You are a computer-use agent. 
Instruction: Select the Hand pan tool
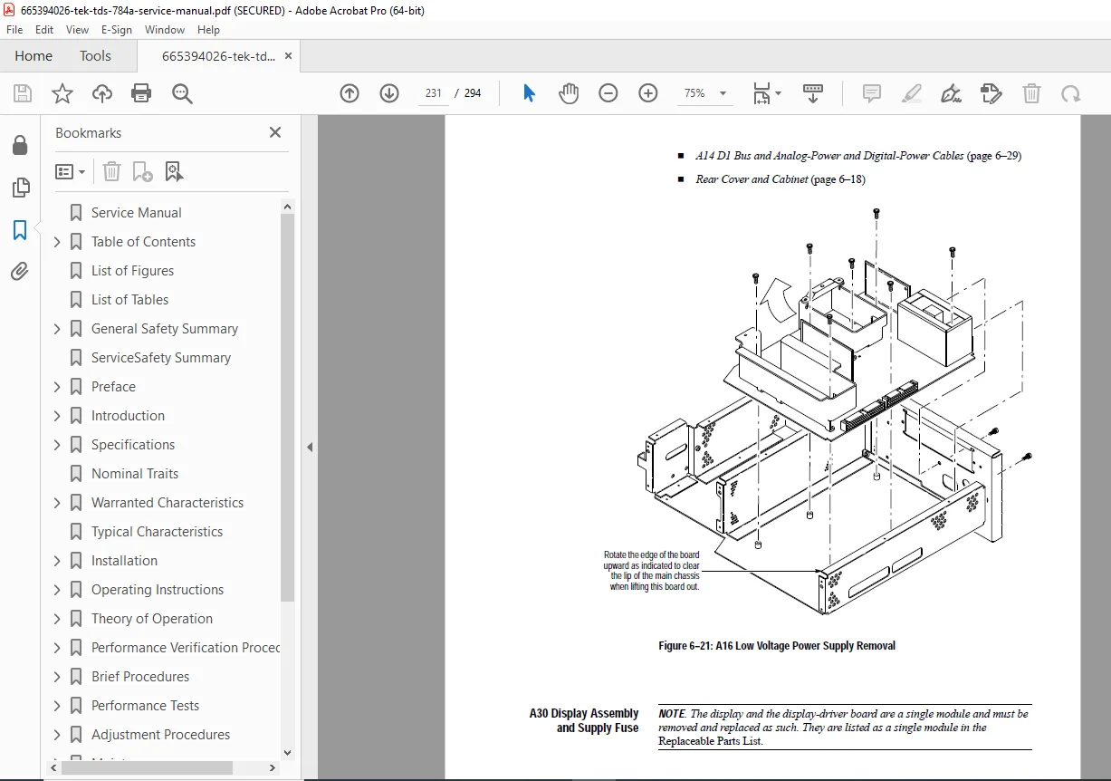(x=569, y=93)
